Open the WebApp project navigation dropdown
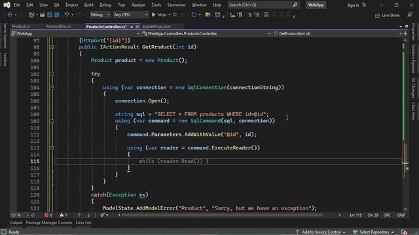The image size is (419, 235). 75,33
